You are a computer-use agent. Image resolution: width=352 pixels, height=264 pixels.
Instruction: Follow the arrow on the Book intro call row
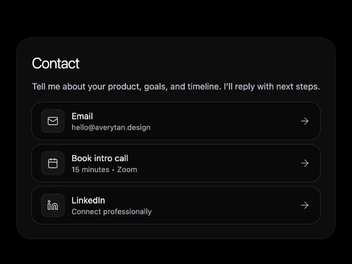click(x=305, y=163)
